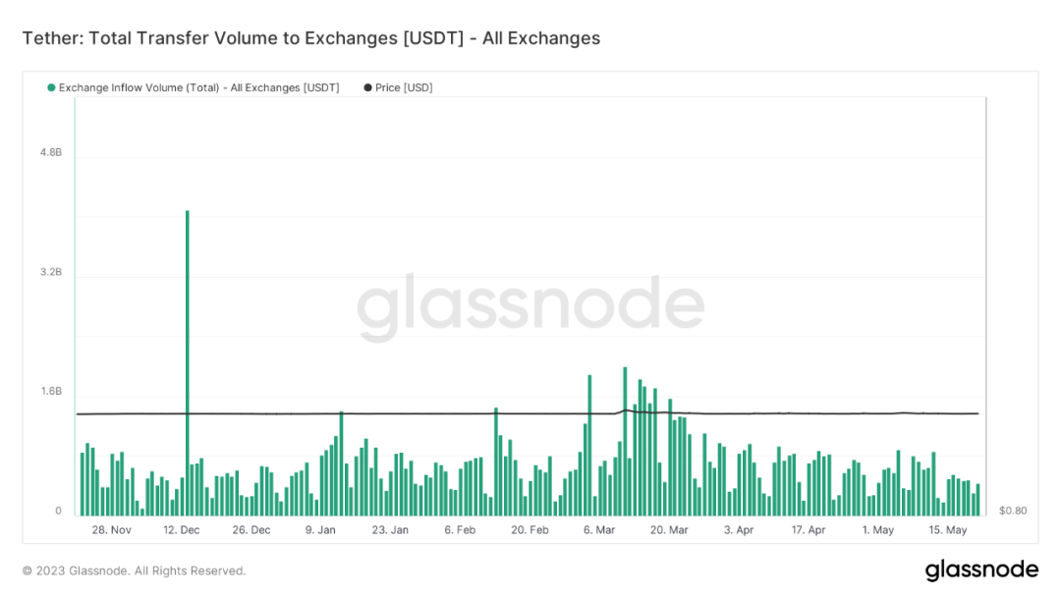Screen dimensions: 1061x597
Task: Toggle the Exchange Inflow Volume legend entry
Action: click(194, 88)
